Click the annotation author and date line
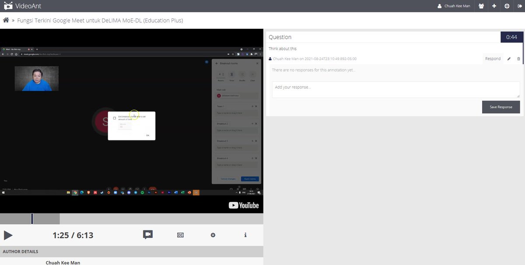Screen dimensions: 525x265 click(313, 59)
